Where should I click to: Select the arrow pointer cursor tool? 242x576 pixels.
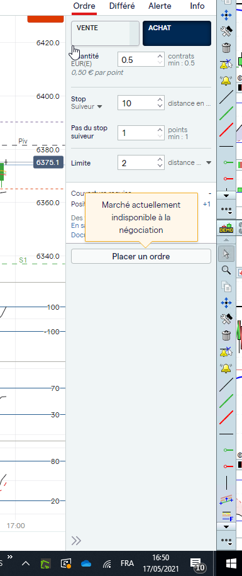tap(226, 254)
